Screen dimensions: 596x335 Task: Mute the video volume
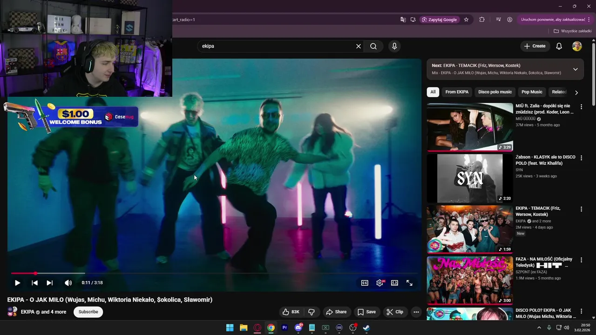68,283
